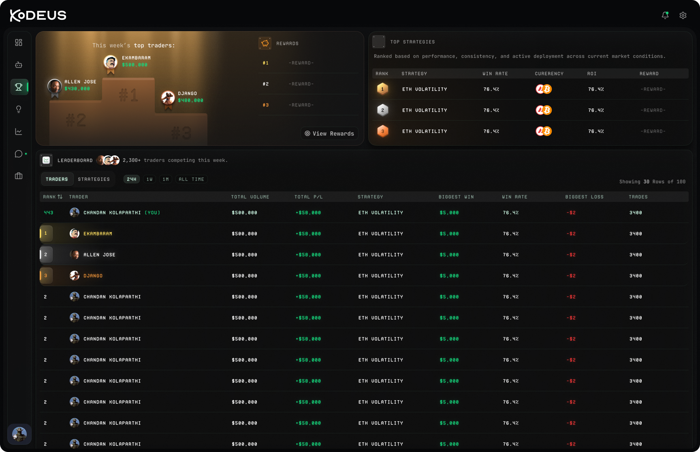The image size is (700, 452).
Task: Click Allen Jose trader name in leaderboard
Action: tap(100, 255)
